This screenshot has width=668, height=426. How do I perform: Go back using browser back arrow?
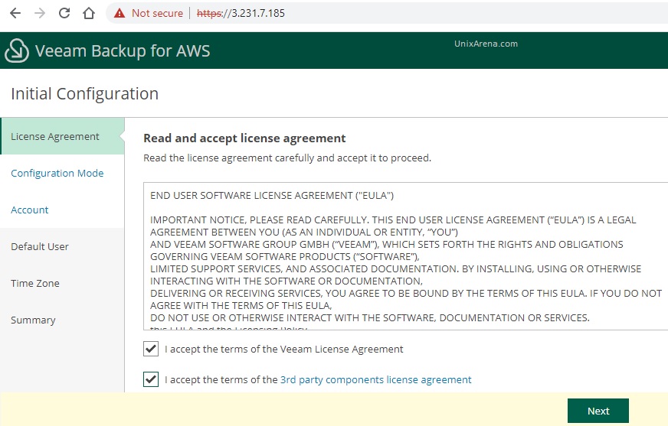pyautogui.click(x=15, y=13)
